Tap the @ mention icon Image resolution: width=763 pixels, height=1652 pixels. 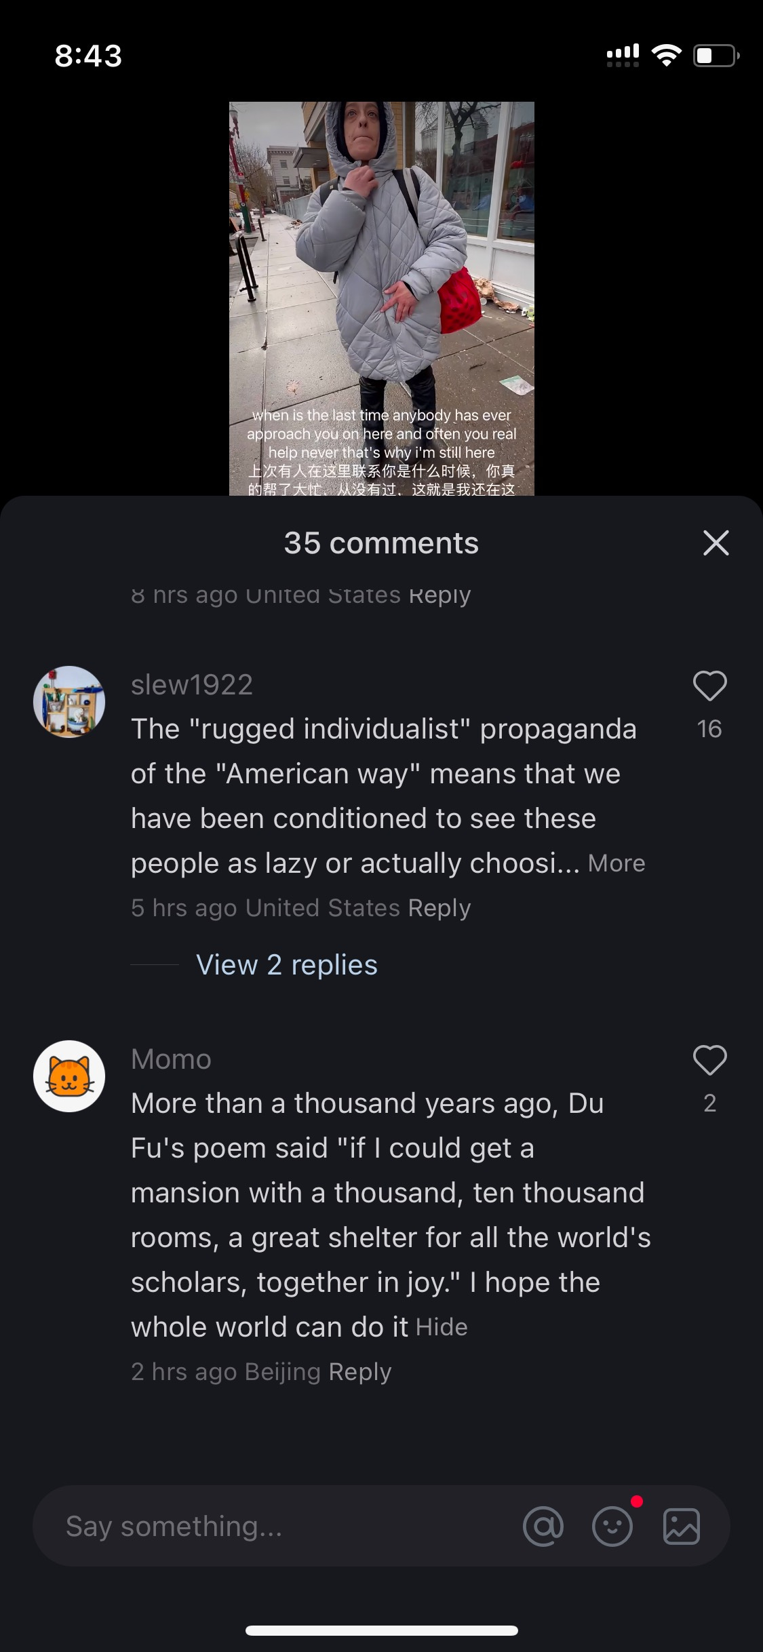[543, 1526]
